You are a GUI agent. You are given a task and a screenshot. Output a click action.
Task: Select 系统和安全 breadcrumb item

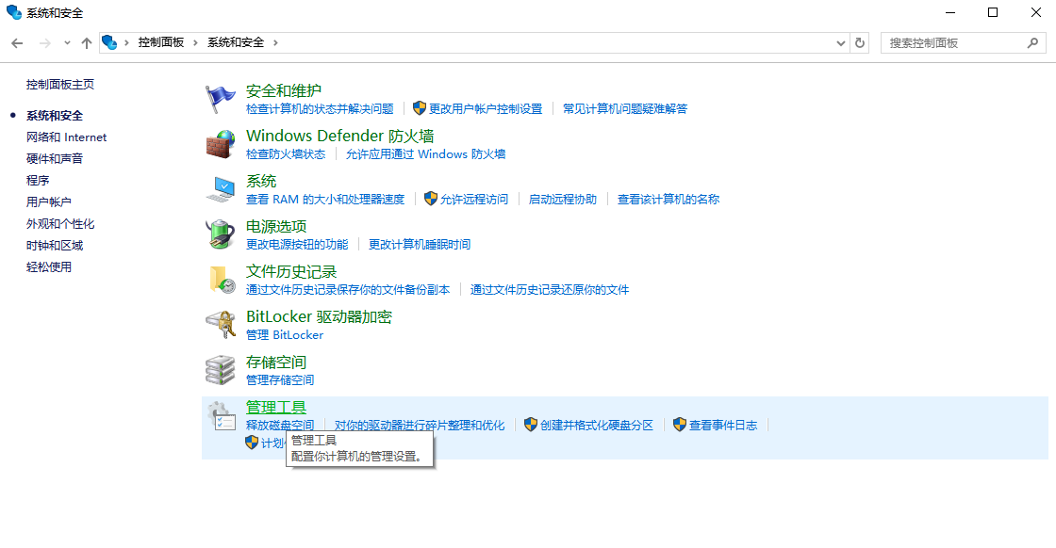[x=235, y=42]
